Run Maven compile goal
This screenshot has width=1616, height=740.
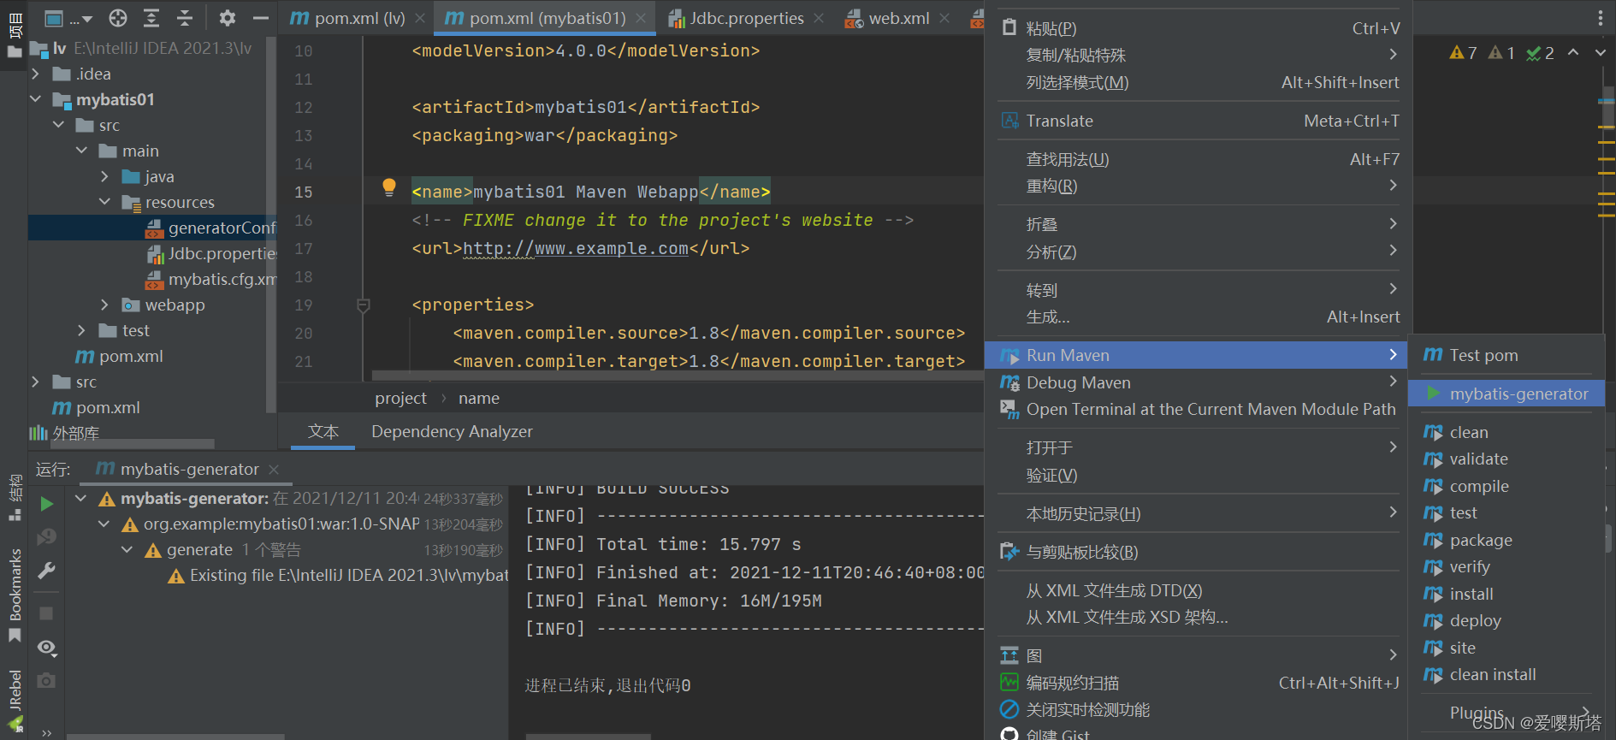pyautogui.click(x=1507, y=486)
